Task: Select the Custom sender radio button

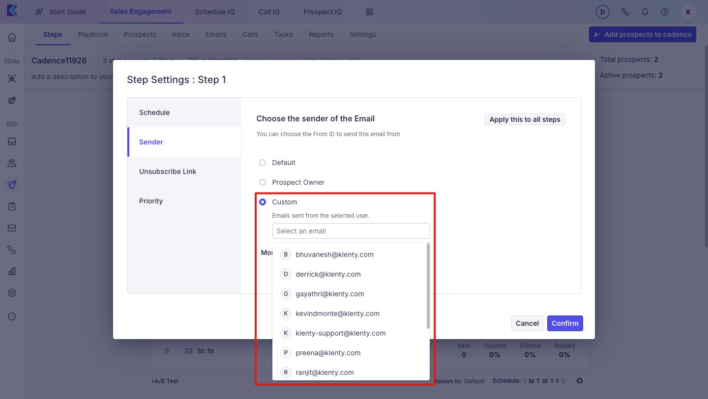Action: point(263,202)
